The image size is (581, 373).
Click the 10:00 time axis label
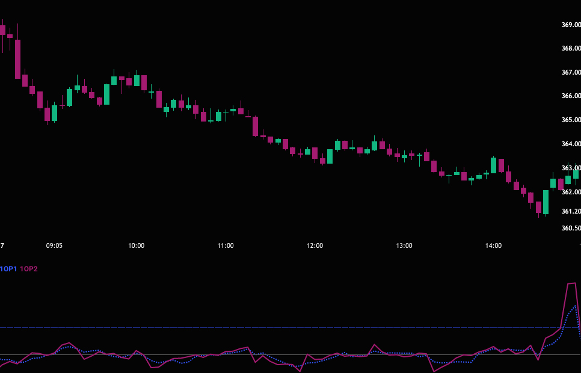(x=137, y=245)
